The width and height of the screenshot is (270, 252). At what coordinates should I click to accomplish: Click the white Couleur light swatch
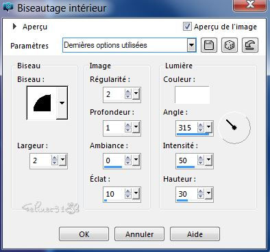pos(193,95)
